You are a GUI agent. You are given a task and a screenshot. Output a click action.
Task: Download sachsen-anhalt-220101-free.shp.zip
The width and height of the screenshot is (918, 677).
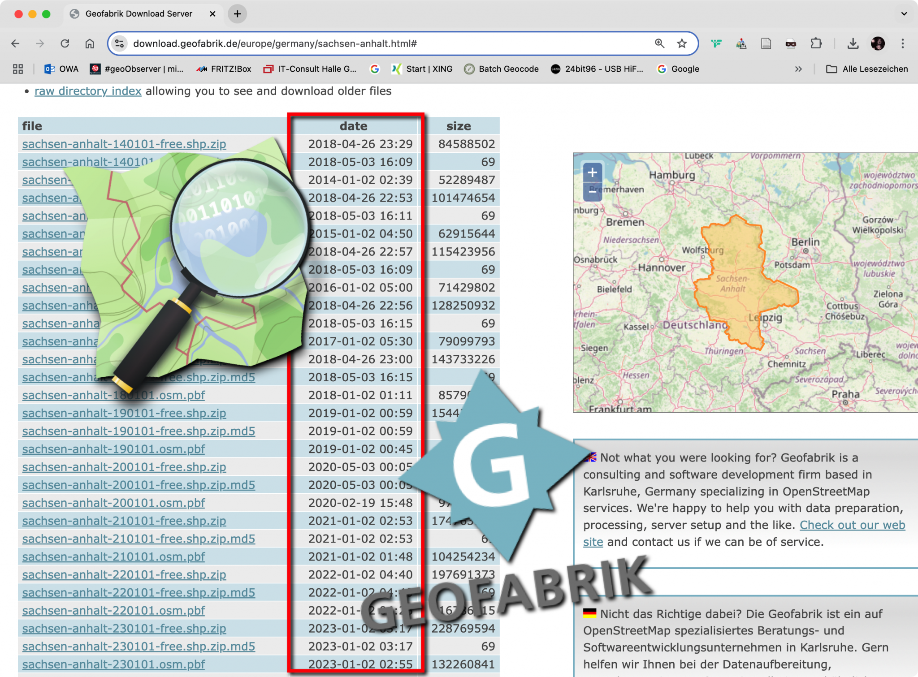click(124, 575)
